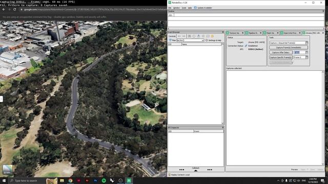
Task: Open Layers thumbnail in Google Maps
Action: click(x=7, y=170)
